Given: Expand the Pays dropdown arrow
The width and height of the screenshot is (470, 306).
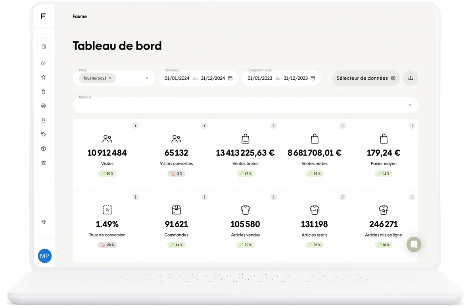Looking at the screenshot, I should coord(147,78).
